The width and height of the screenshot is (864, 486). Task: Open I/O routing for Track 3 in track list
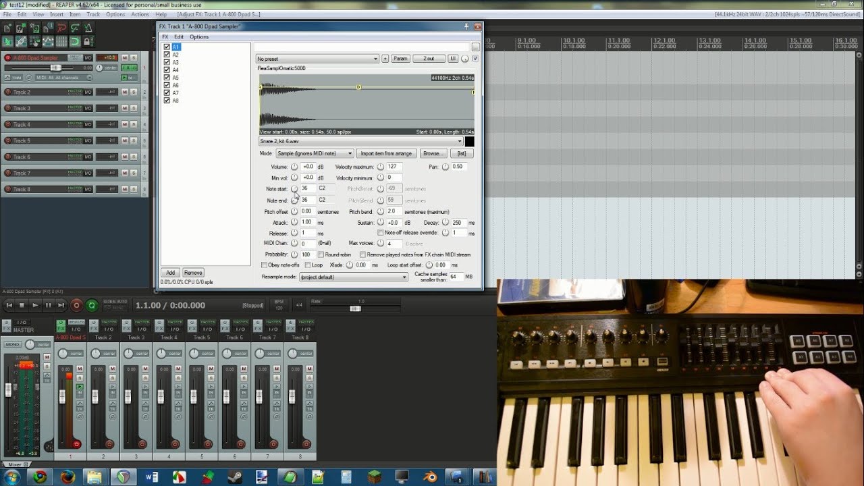pyautogui.click(x=88, y=108)
